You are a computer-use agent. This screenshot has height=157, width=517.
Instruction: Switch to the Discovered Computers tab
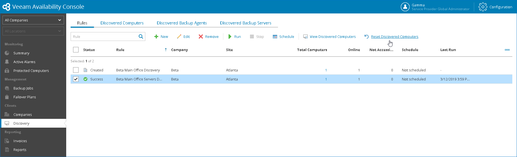(122, 23)
